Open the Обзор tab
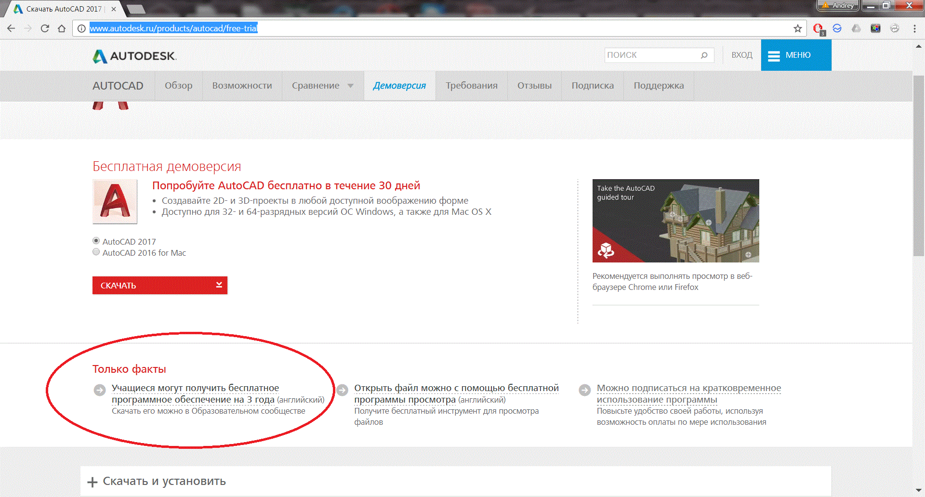The image size is (925, 497). pos(178,86)
